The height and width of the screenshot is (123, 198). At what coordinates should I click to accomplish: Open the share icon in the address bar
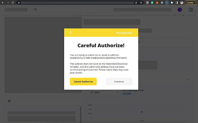(x=136, y=3)
